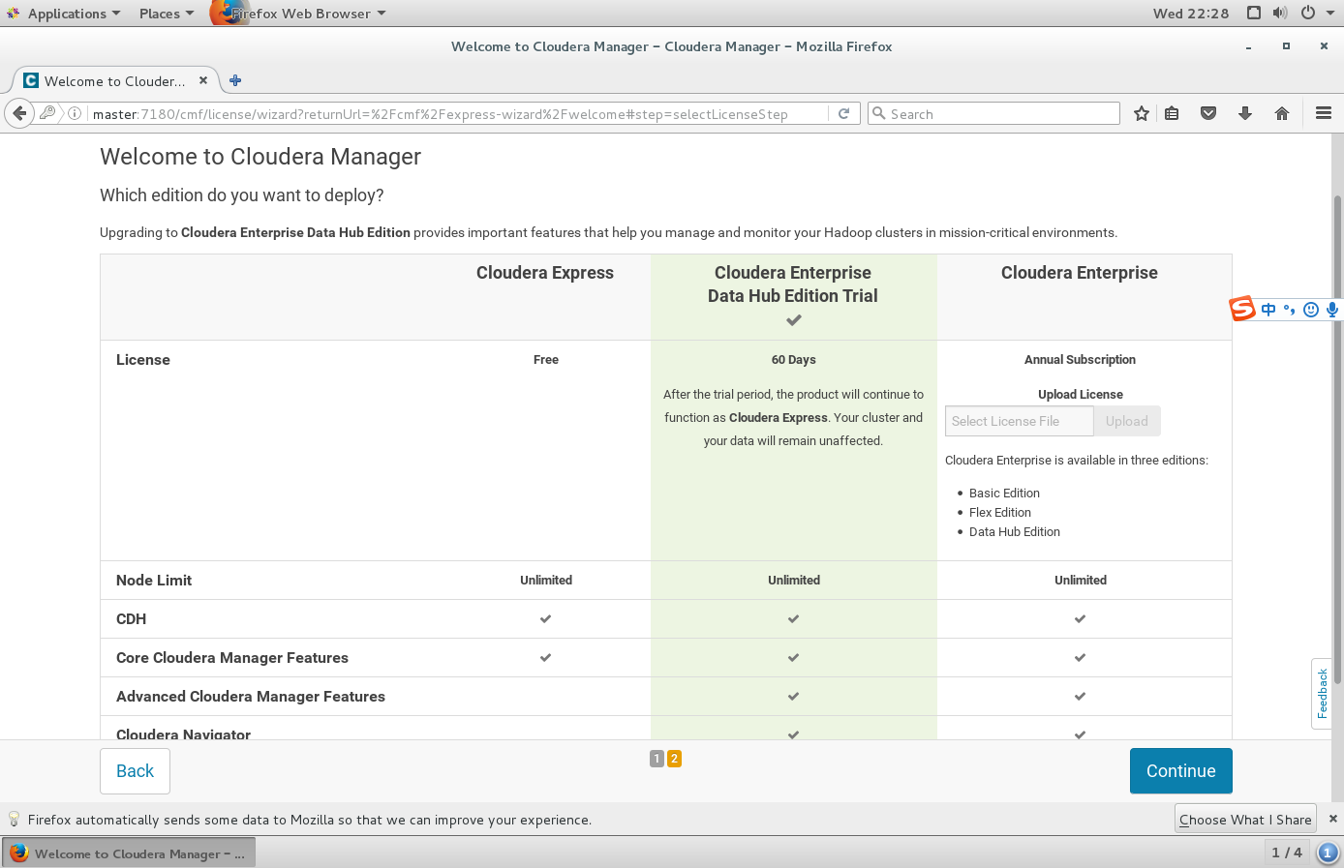Viewport: 1344px width, 868px height.
Task: Click the Pocket save icon
Action: (1208, 113)
